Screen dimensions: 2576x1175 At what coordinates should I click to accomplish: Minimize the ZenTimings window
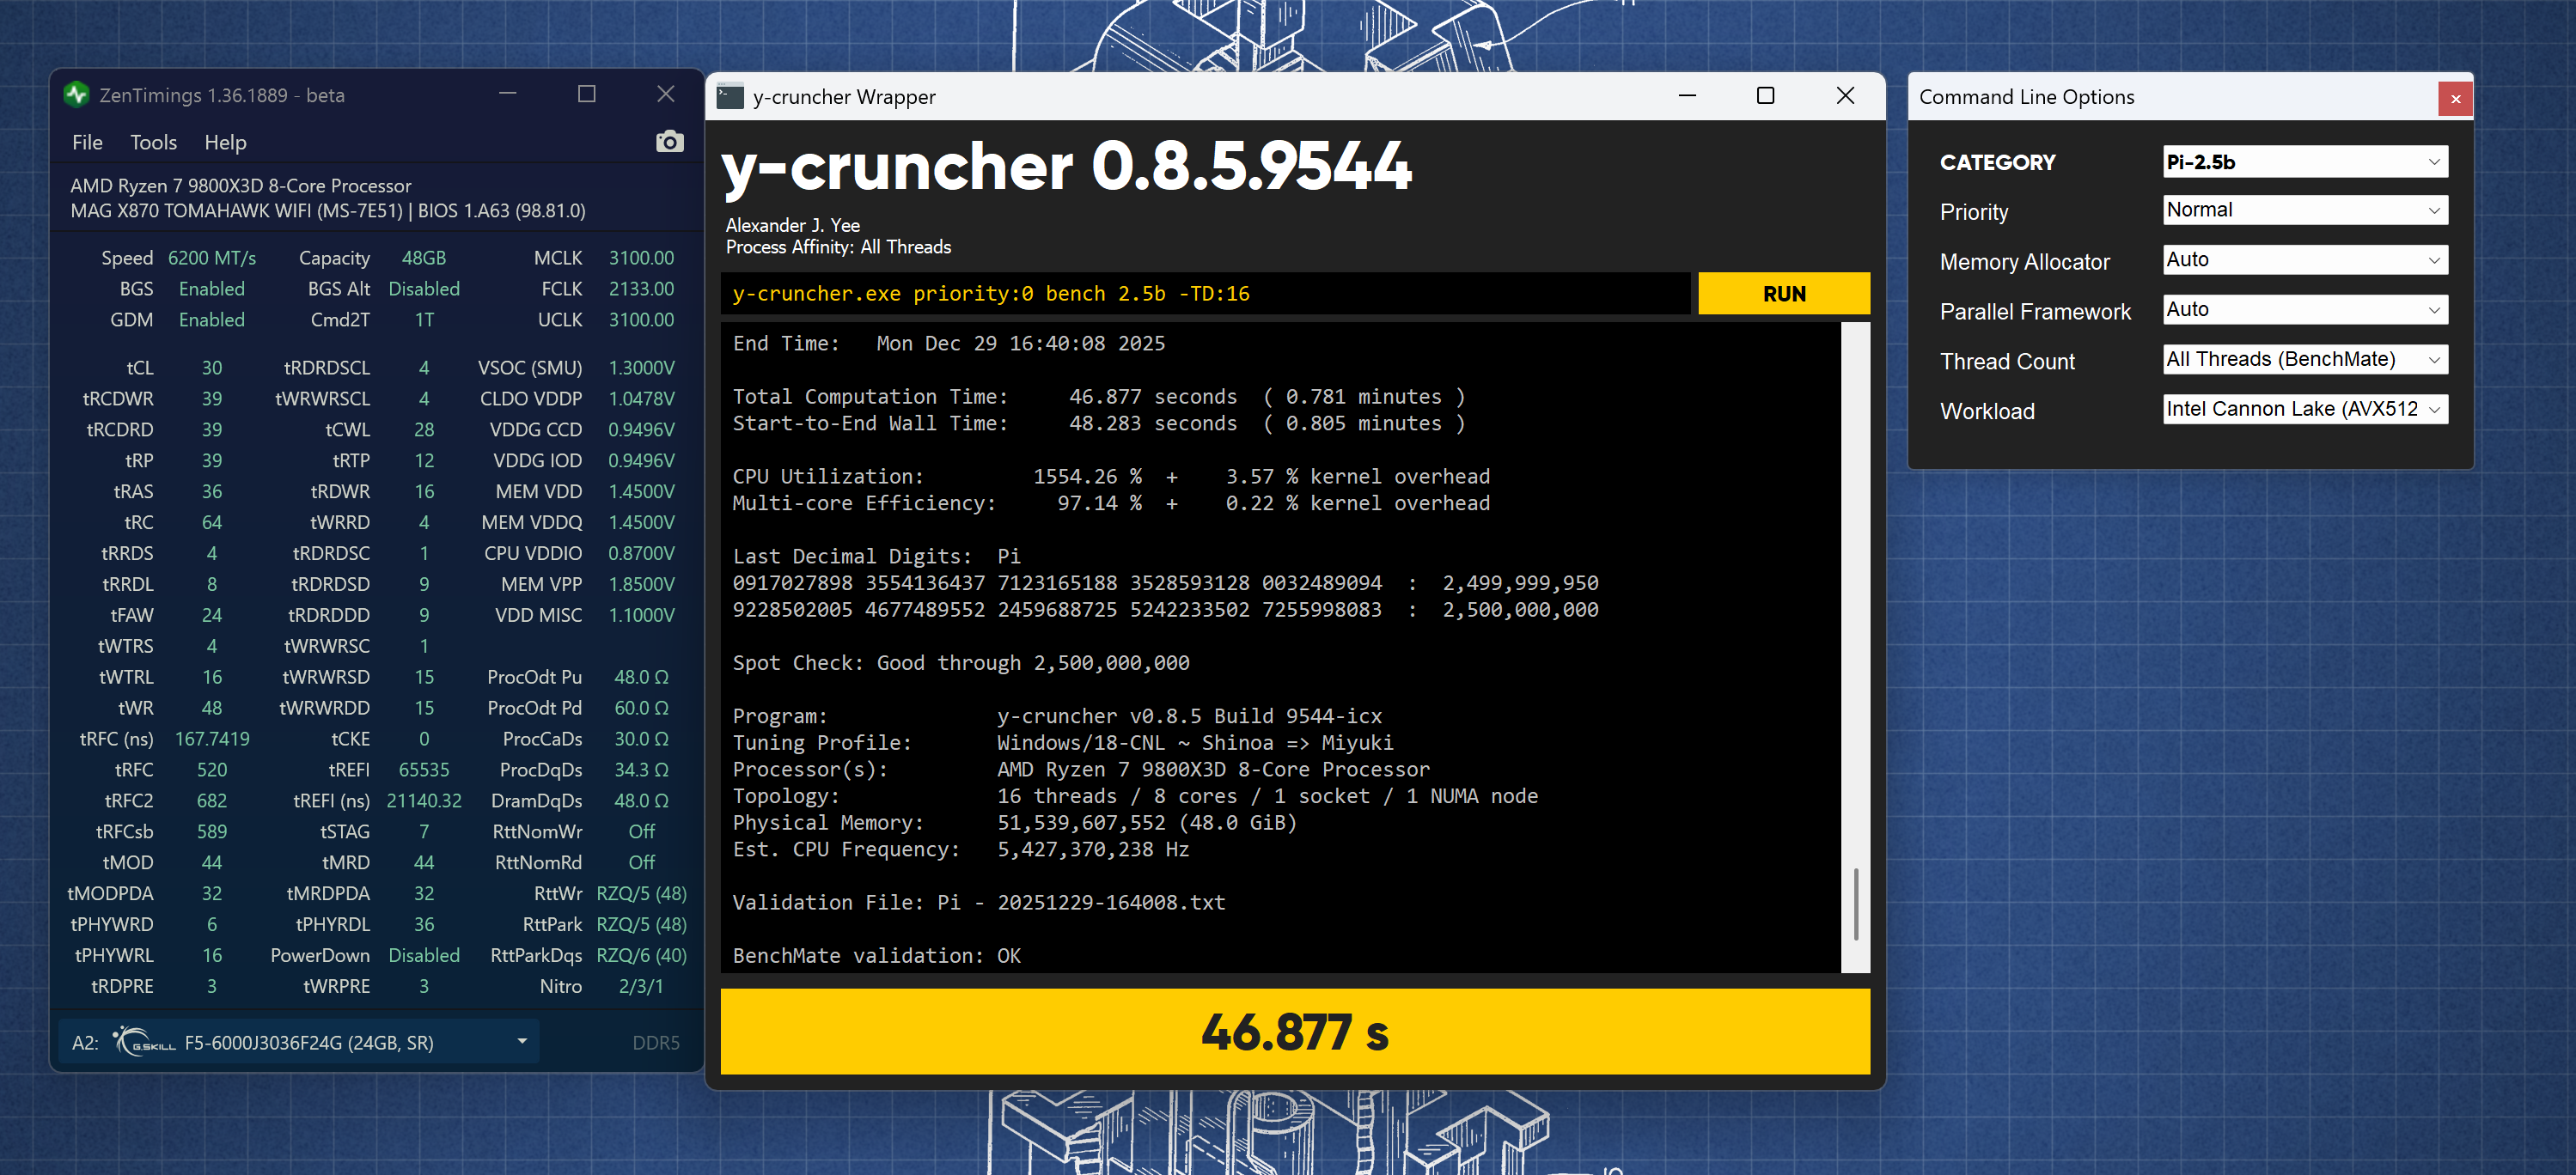[x=508, y=94]
